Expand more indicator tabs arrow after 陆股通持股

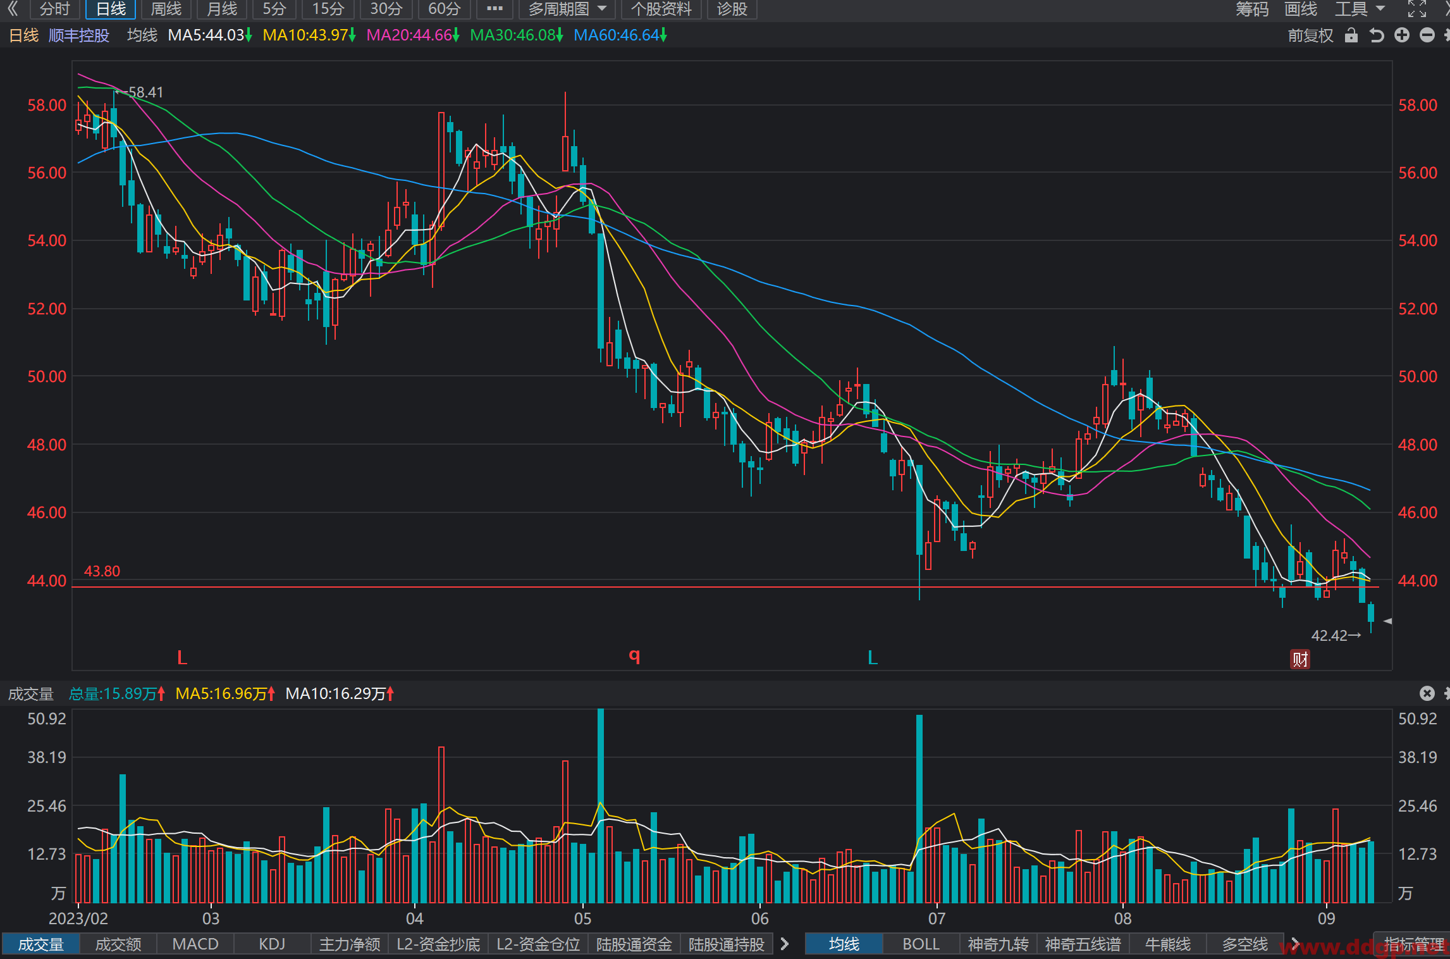pos(785,944)
